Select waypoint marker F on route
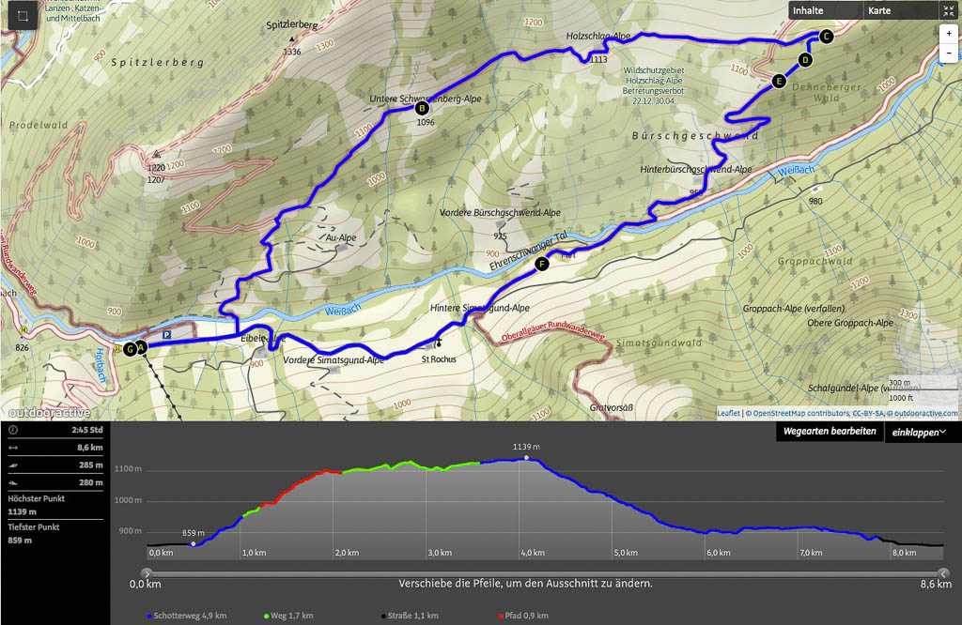The image size is (962, 625). (541, 264)
